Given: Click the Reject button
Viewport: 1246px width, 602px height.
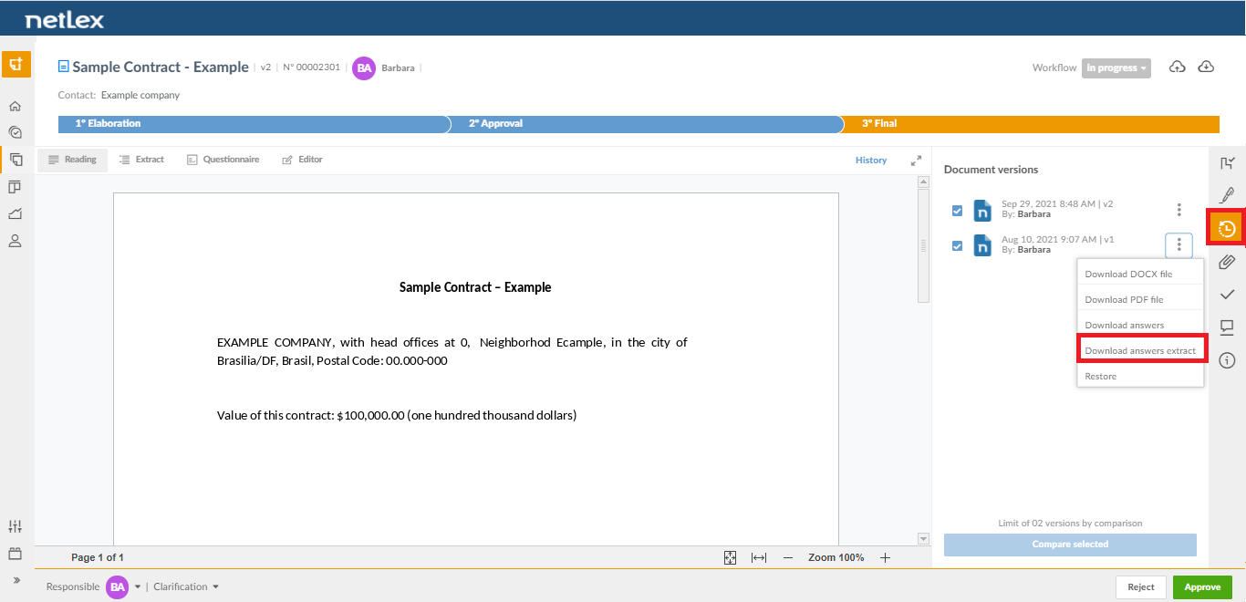Looking at the screenshot, I should tap(1141, 587).
